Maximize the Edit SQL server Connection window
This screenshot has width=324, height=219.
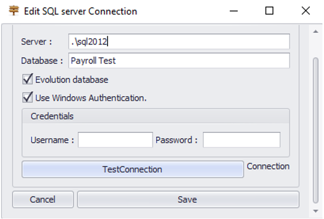pos(269,11)
